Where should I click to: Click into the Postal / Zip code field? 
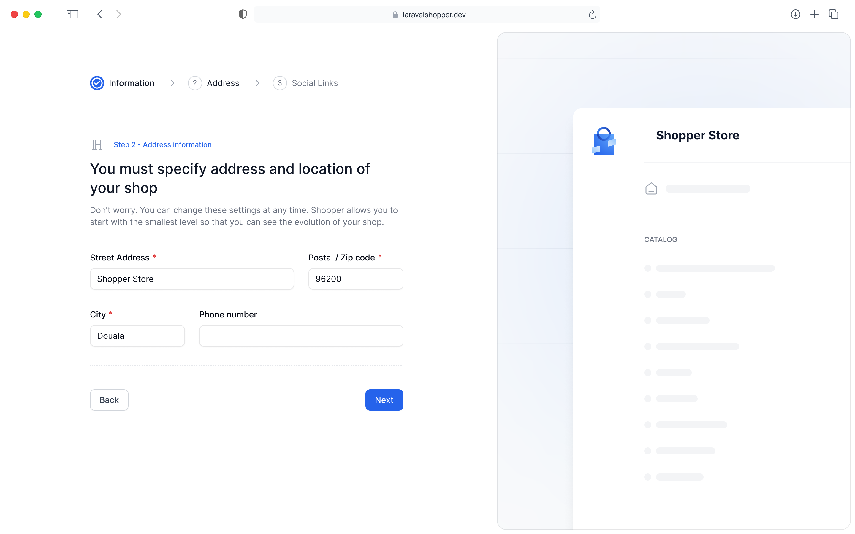(x=355, y=279)
